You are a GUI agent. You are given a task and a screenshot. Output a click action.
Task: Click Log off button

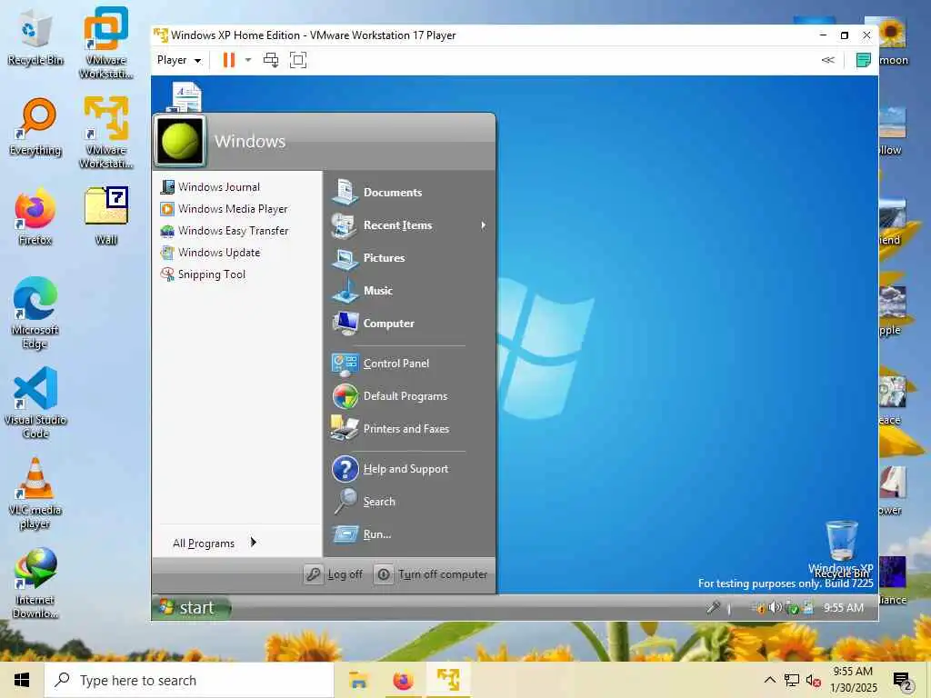point(335,574)
